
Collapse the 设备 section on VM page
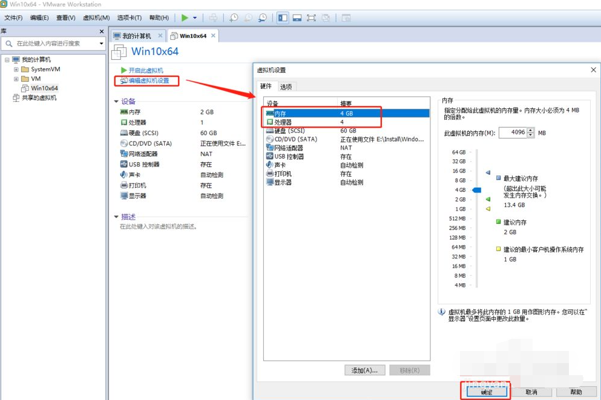[116, 102]
